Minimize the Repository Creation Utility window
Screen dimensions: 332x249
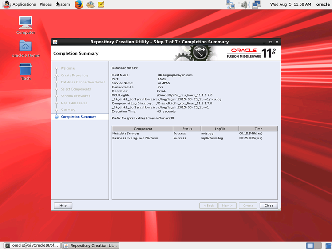[264, 42]
